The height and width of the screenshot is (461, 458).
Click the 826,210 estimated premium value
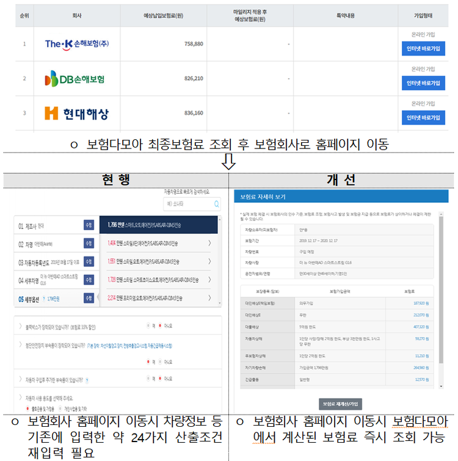(194, 79)
